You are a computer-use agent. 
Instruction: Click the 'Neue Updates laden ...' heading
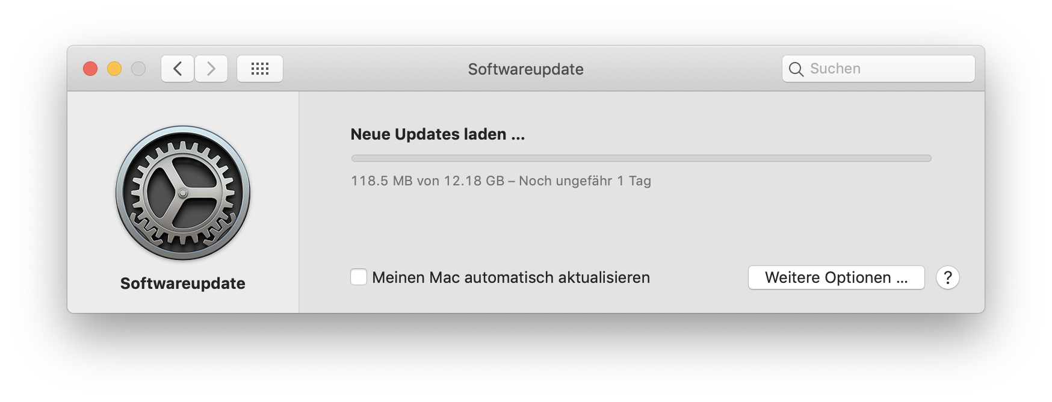(438, 134)
